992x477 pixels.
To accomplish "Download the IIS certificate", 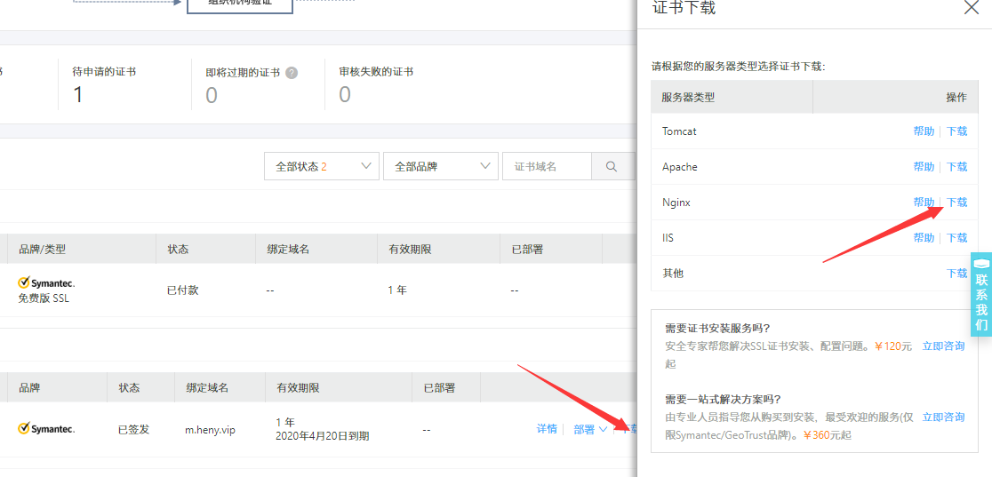I will [956, 238].
